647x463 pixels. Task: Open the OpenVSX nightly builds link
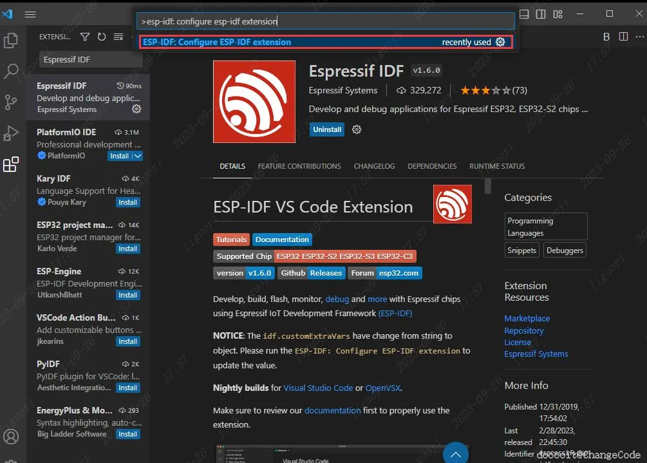383,388
